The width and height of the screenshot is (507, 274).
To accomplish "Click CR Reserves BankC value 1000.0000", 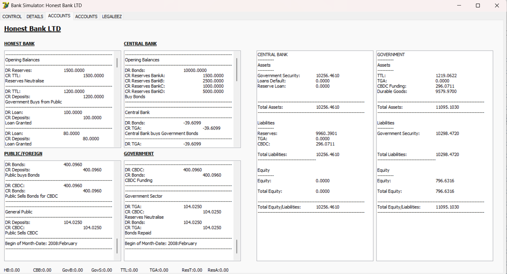I will [x=213, y=86].
